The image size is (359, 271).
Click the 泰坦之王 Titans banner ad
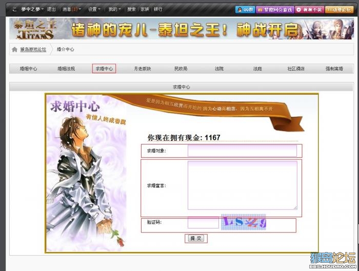tap(182, 29)
